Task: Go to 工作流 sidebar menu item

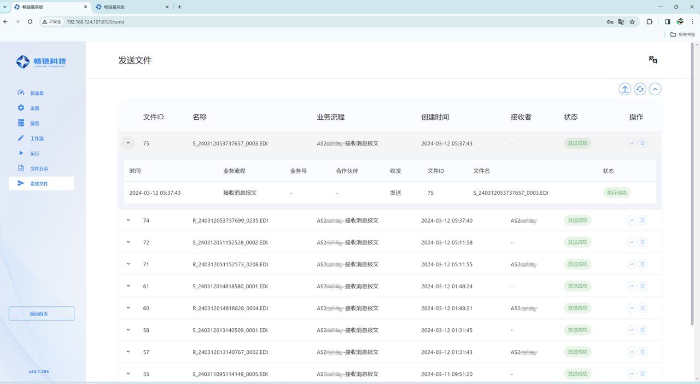Action: pyautogui.click(x=37, y=139)
